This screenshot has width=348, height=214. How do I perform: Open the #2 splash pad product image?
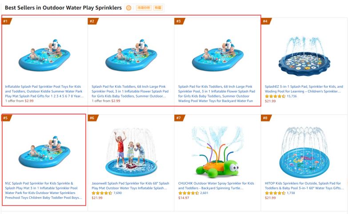pyautogui.click(x=131, y=55)
